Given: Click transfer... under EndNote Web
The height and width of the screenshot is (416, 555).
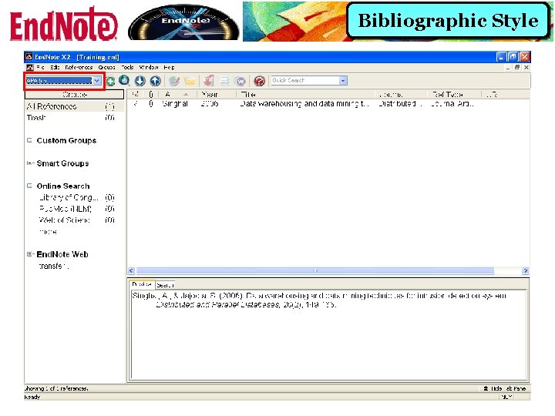Looking at the screenshot, I should pos(53,266).
